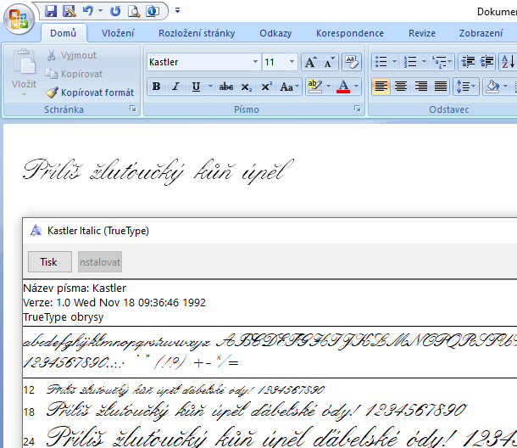Viewport: 517px width, 448px height.
Task: Clear formatting with the eraser icon
Action: [352, 62]
